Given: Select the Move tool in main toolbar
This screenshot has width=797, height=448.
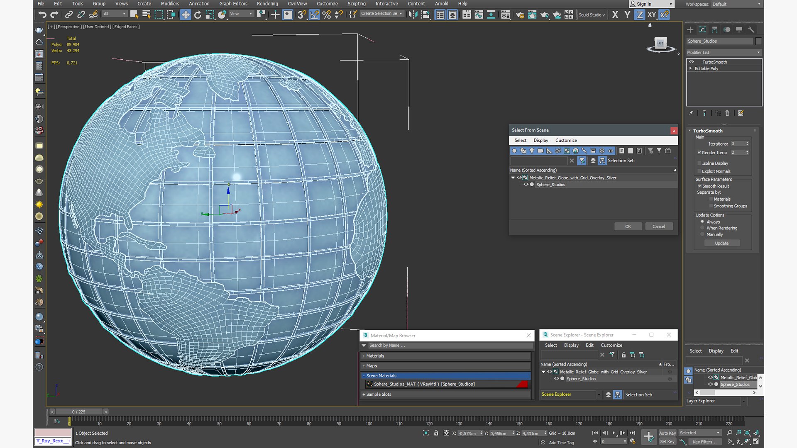Looking at the screenshot, I should coord(185,15).
